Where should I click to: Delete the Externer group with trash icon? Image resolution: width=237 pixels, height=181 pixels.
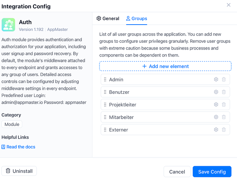coord(224,130)
